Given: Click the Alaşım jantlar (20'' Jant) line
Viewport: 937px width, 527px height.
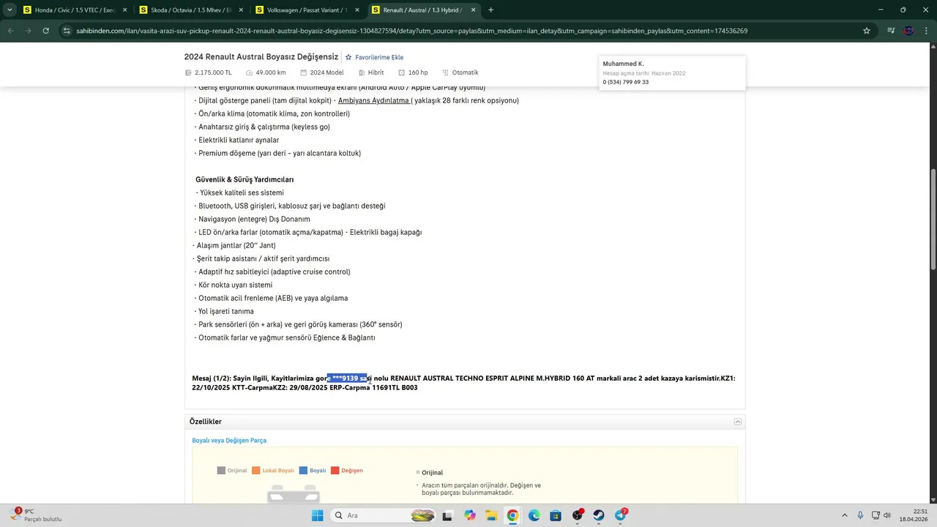Looking at the screenshot, I should (234, 245).
